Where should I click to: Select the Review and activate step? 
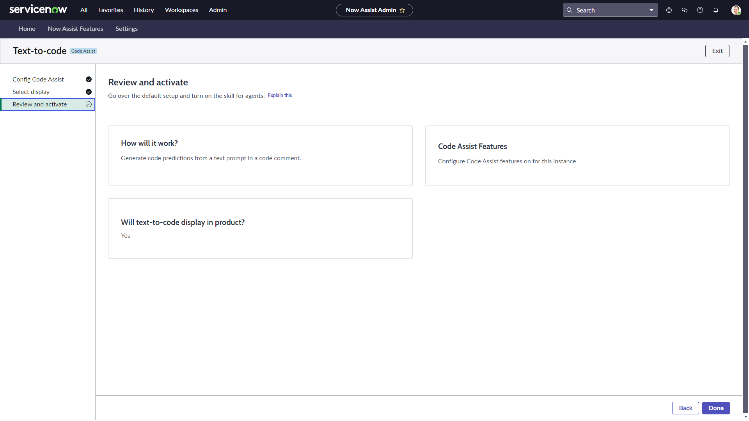point(40,104)
